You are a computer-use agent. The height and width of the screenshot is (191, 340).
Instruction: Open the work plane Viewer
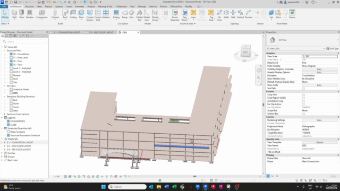pyautogui.click(x=292, y=14)
